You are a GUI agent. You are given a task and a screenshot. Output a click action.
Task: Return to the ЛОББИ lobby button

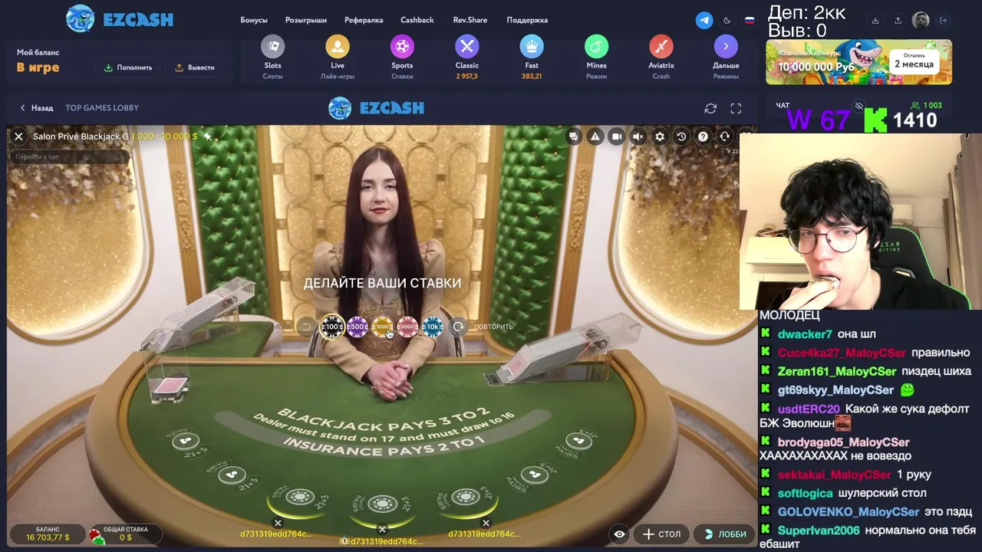pos(725,534)
